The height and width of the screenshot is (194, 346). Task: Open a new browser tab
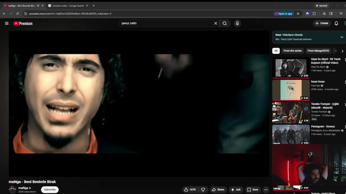tap(94, 6)
